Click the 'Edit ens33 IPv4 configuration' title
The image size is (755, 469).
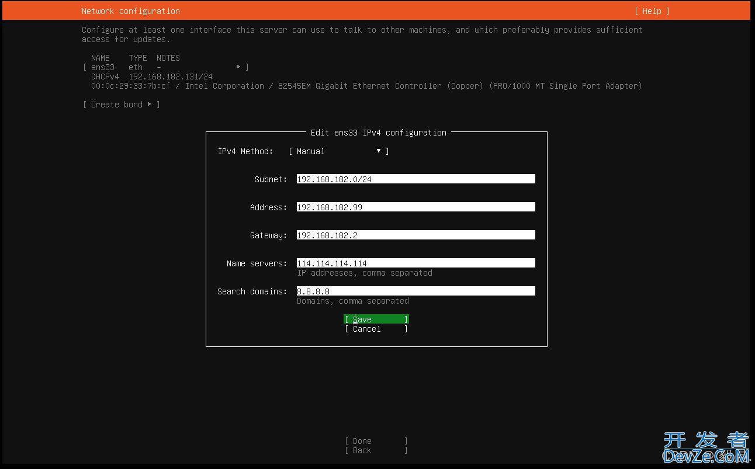(378, 133)
